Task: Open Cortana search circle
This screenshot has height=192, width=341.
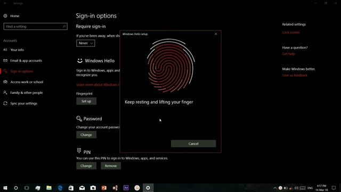Action: pyautogui.click(x=16, y=188)
